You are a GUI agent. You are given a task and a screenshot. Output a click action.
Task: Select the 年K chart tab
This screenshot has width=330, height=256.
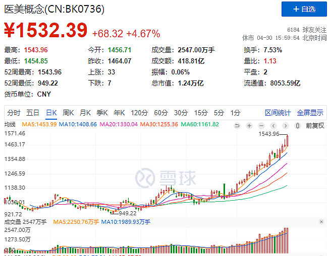(119, 113)
